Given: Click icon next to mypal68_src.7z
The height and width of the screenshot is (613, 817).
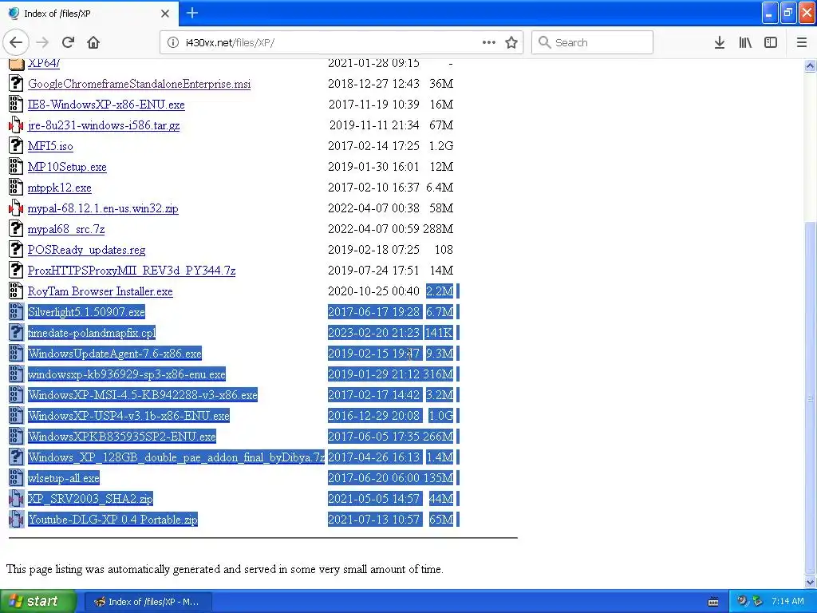Looking at the screenshot, I should click(16, 229).
